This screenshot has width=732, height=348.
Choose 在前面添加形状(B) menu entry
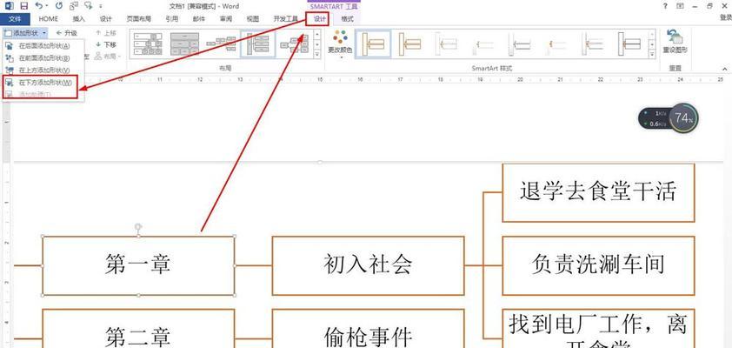pyautogui.click(x=43, y=58)
